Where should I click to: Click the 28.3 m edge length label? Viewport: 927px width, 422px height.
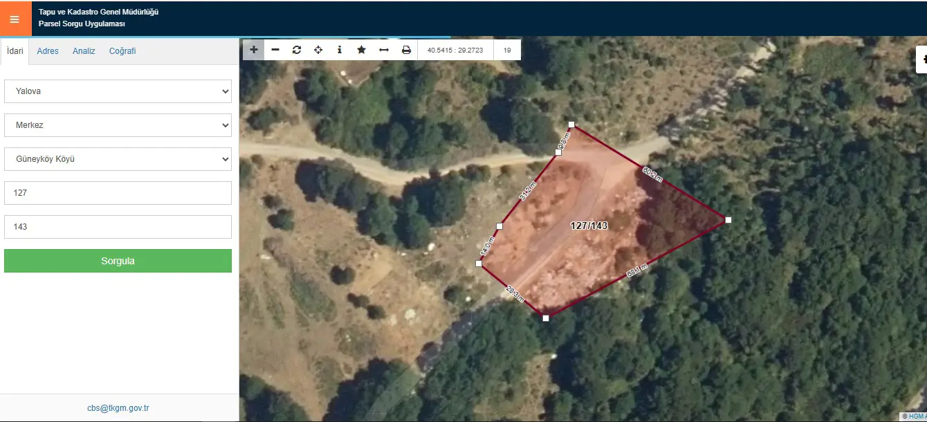tap(515, 294)
